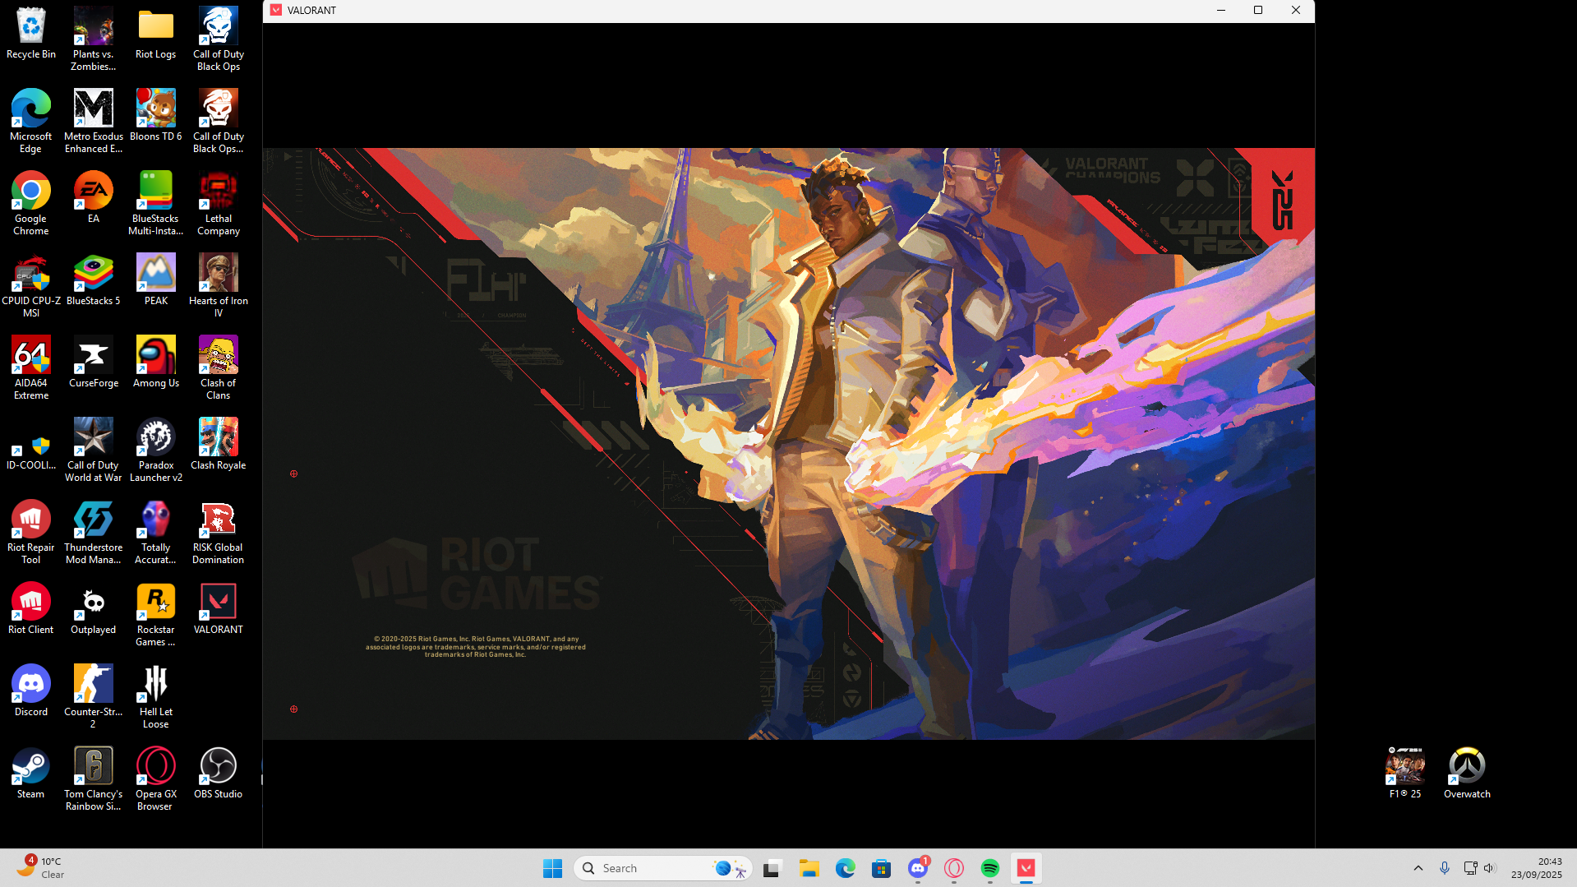Image resolution: width=1577 pixels, height=887 pixels.
Task: Select the Riot Logs folder
Action: (156, 35)
